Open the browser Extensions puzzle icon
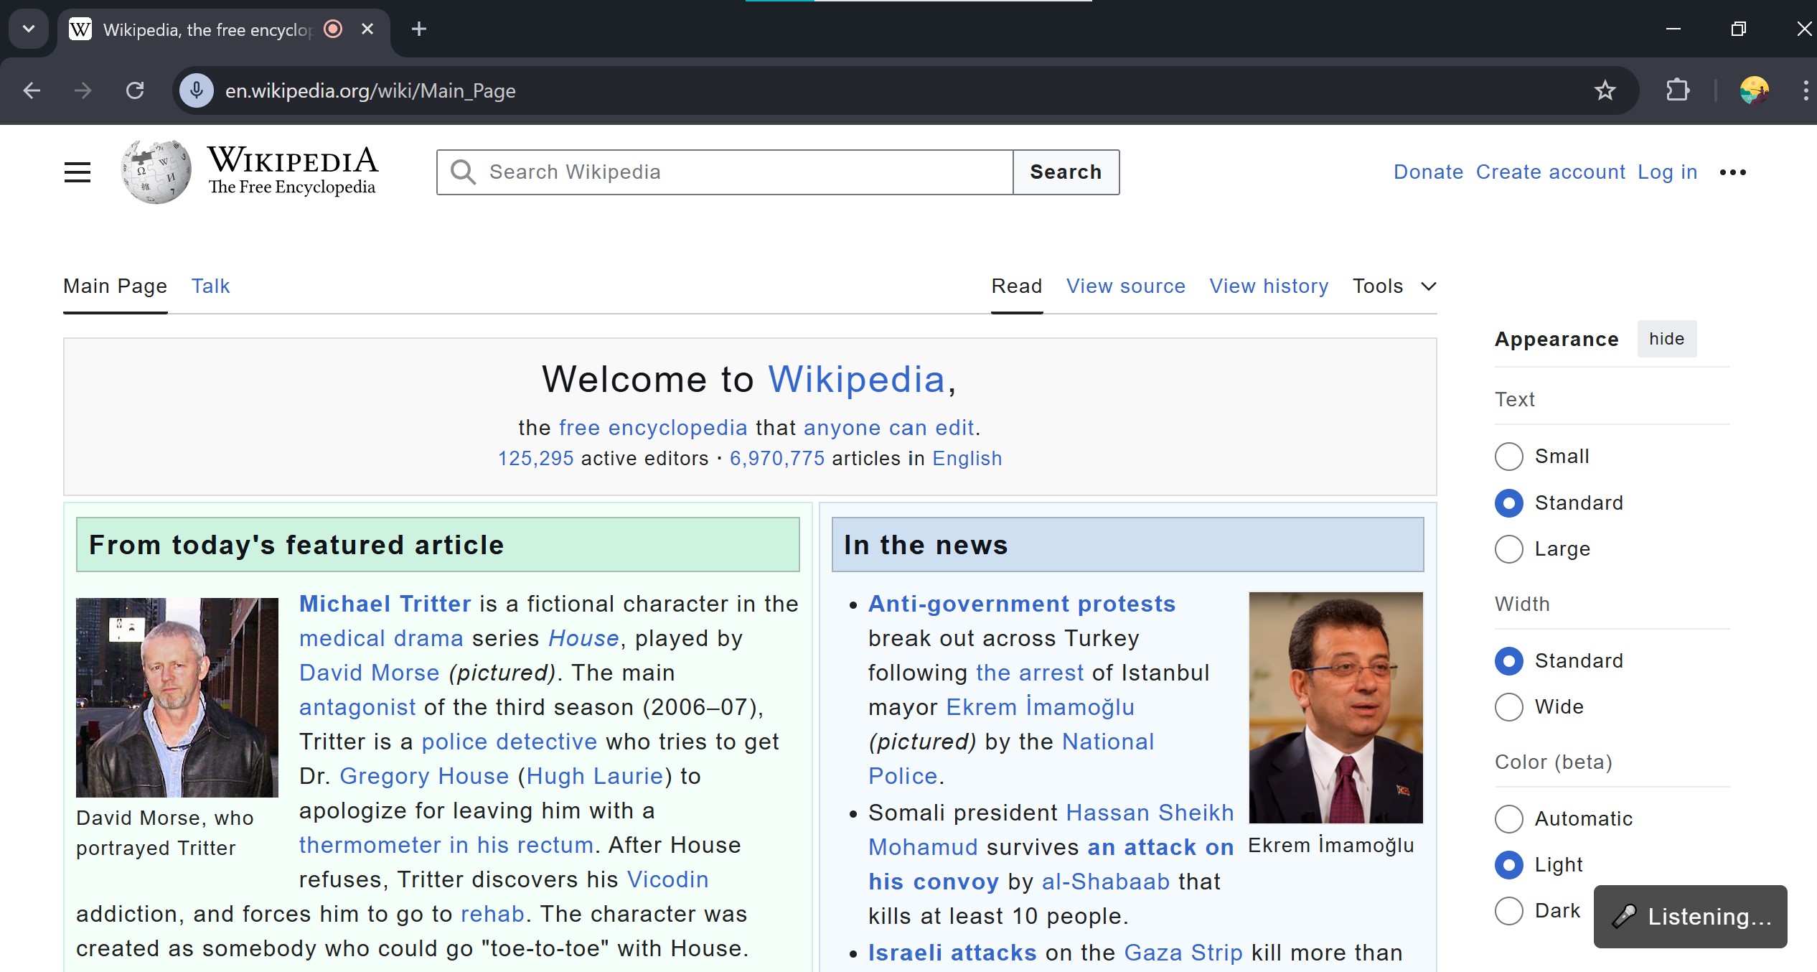Viewport: 1817px width, 972px height. 1677,90
